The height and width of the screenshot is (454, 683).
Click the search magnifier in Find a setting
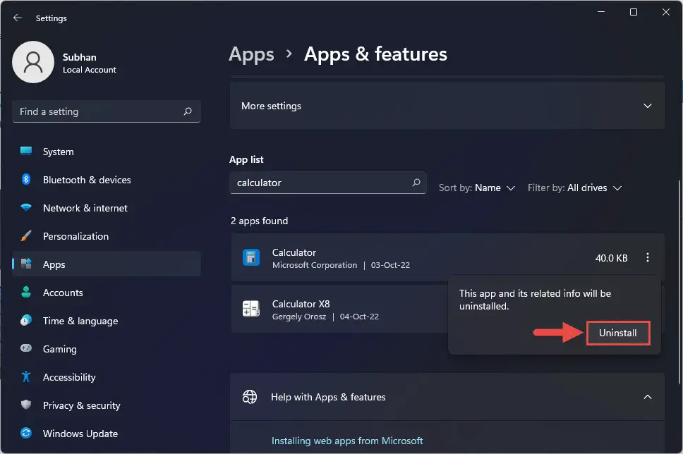tap(188, 111)
